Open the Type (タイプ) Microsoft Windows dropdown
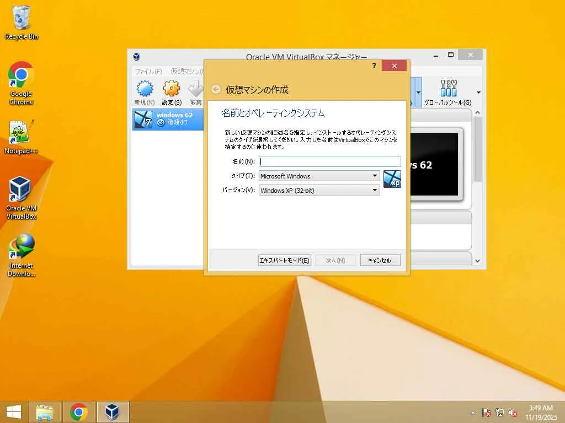Image resolution: width=565 pixels, height=423 pixels. (x=319, y=176)
